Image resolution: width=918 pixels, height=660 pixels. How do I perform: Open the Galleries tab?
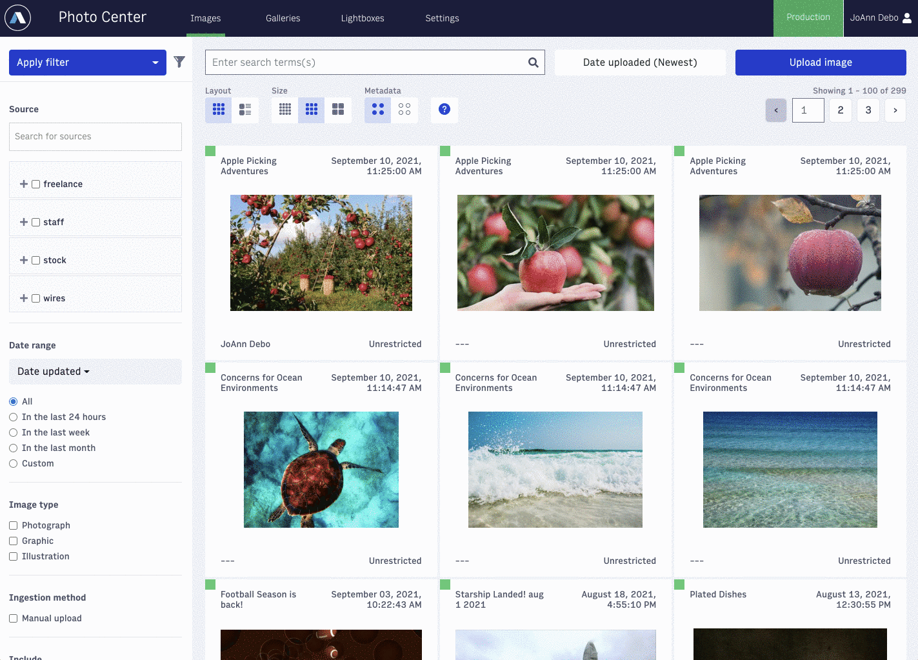pyautogui.click(x=283, y=18)
